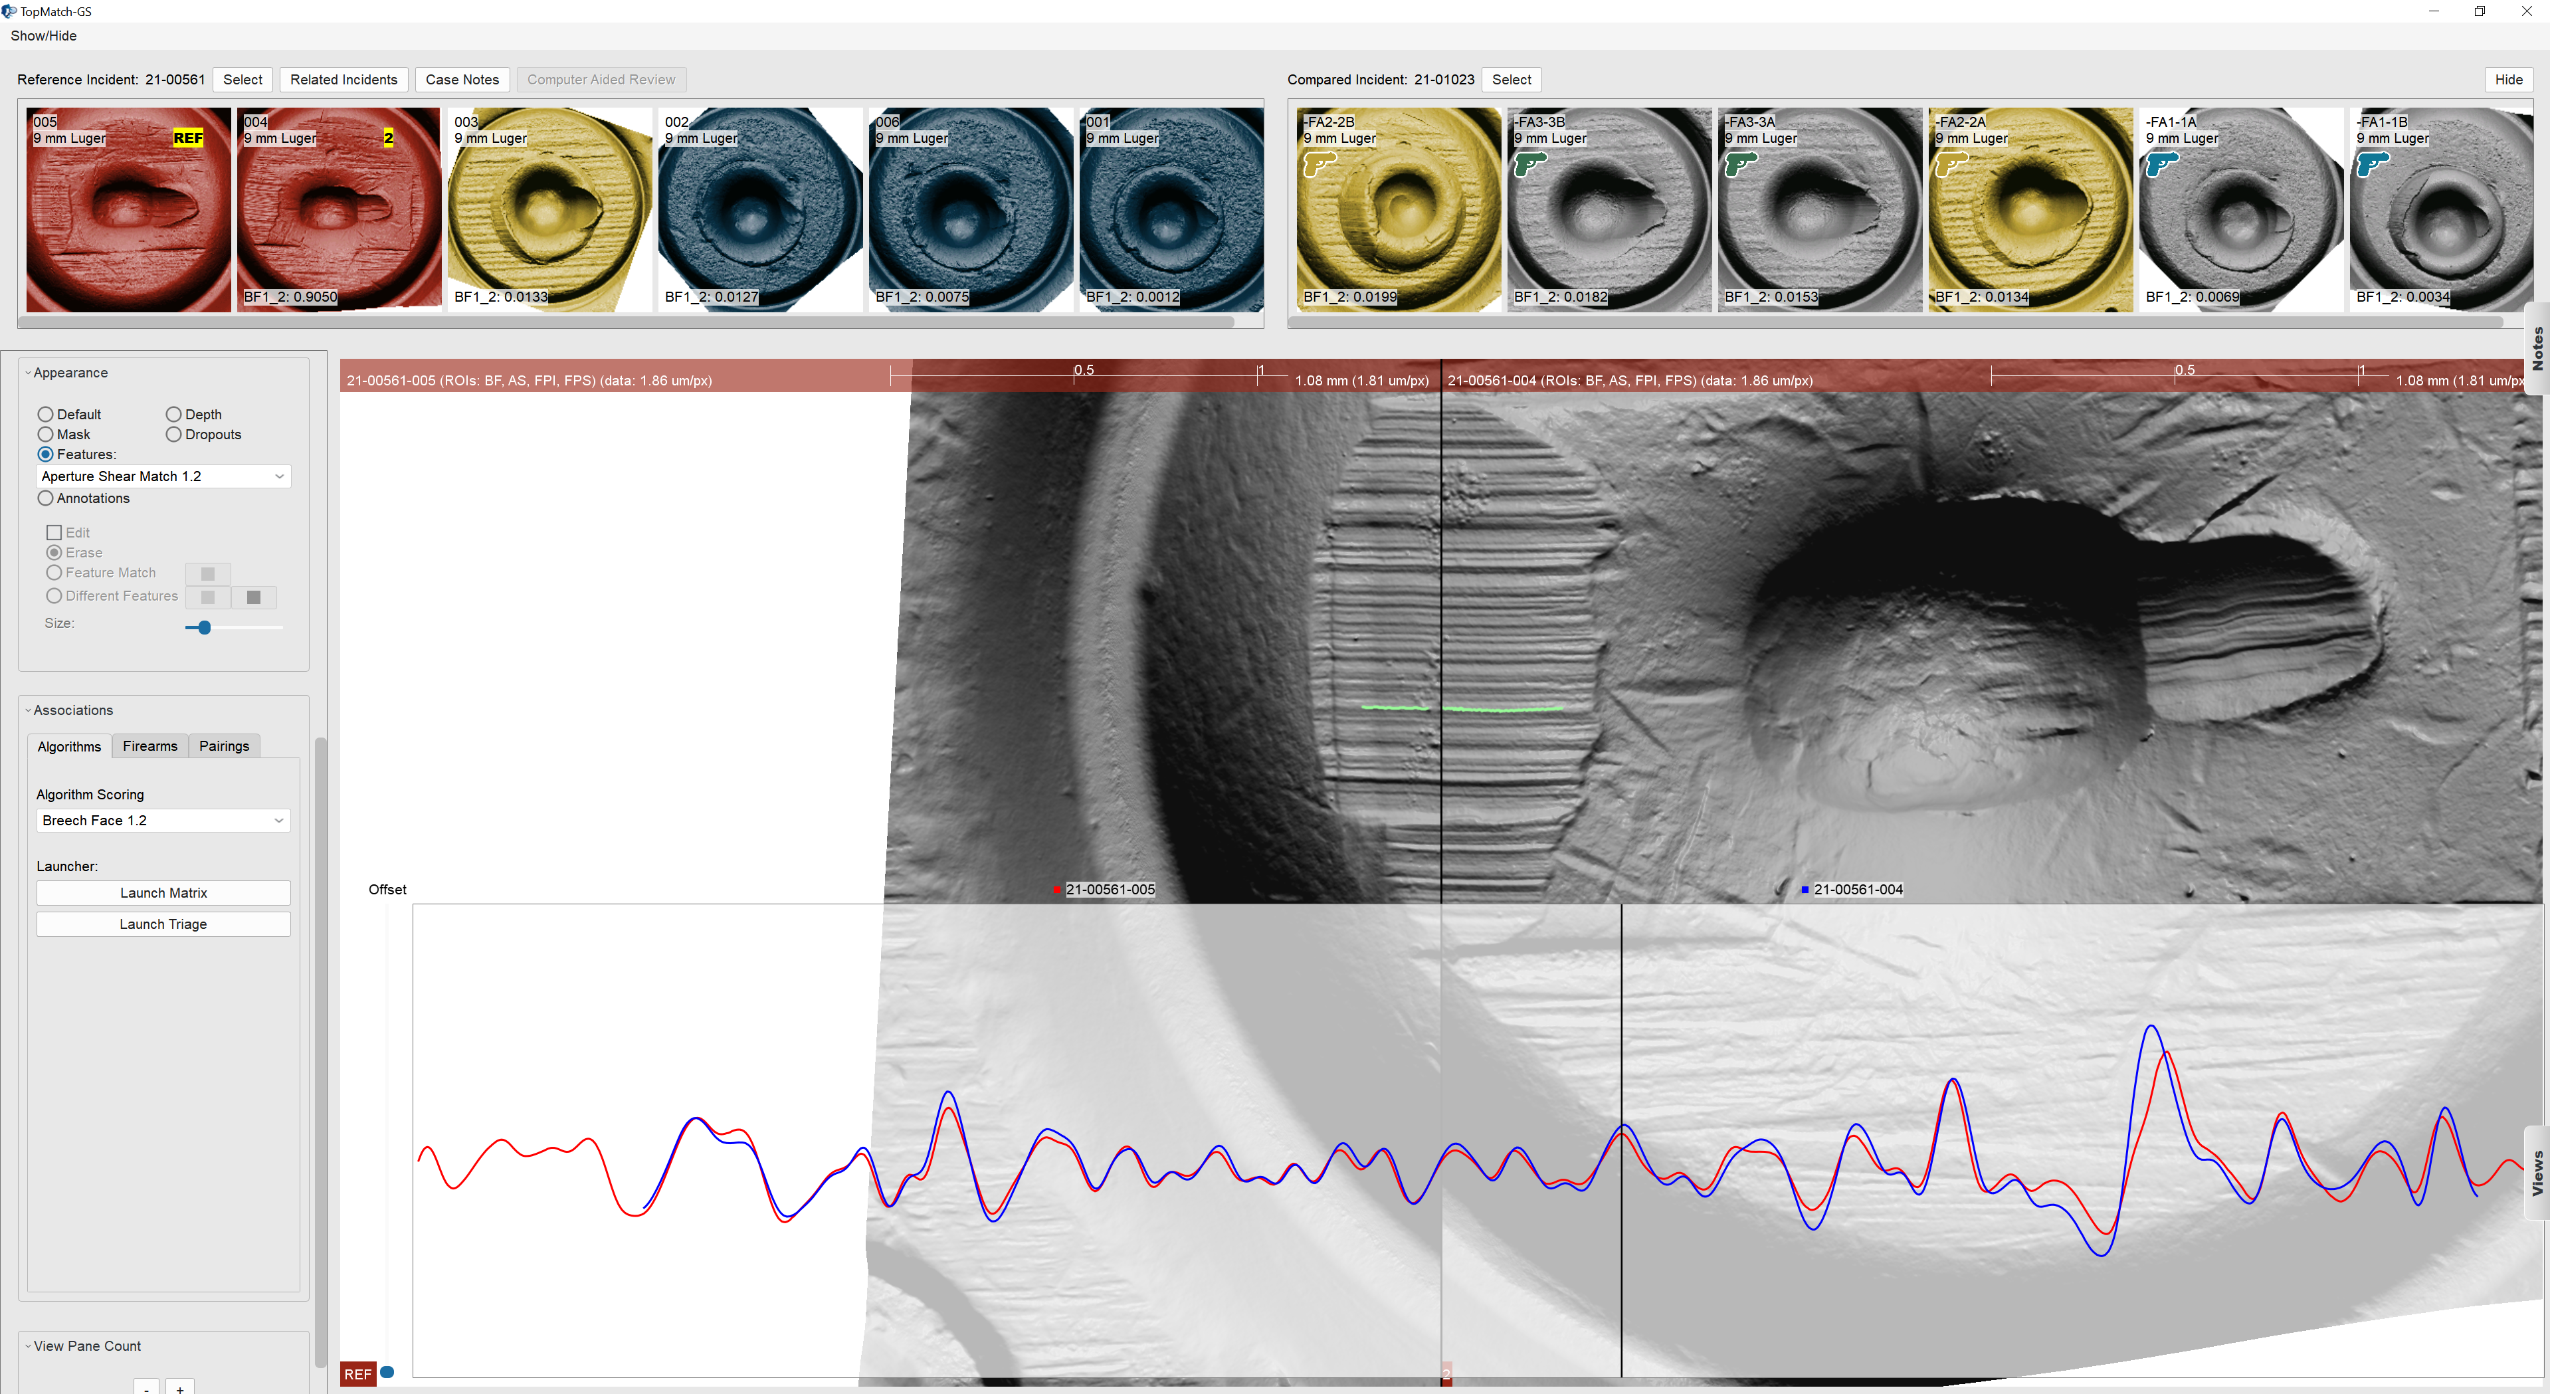Select the Annotations radio button
The image size is (2550, 1394).
(x=46, y=498)
